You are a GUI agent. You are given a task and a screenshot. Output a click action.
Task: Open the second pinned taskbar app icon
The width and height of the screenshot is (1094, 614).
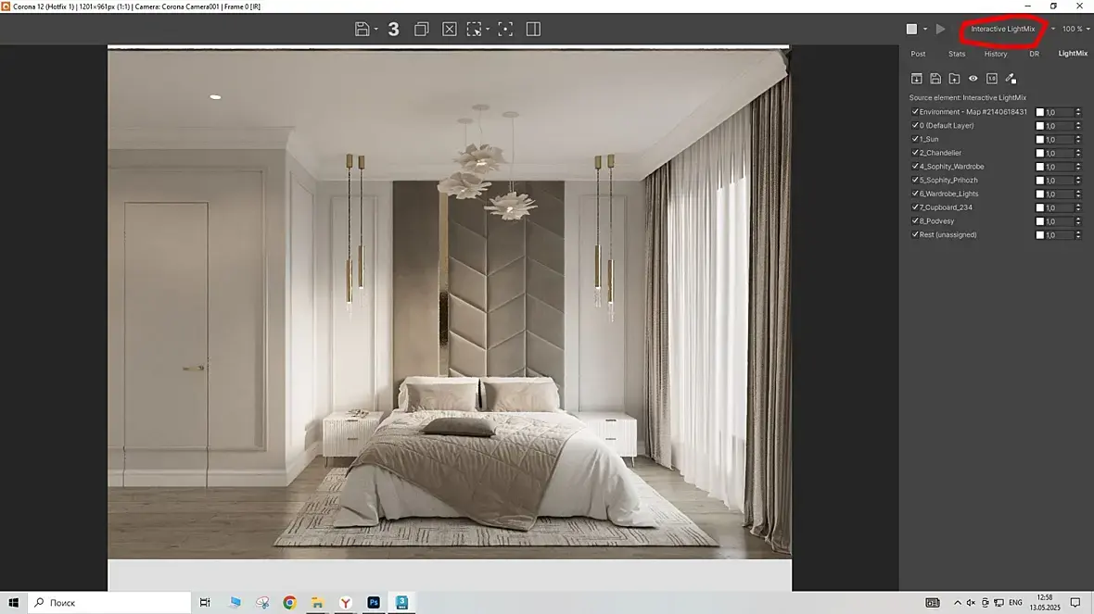pos(261,602)
